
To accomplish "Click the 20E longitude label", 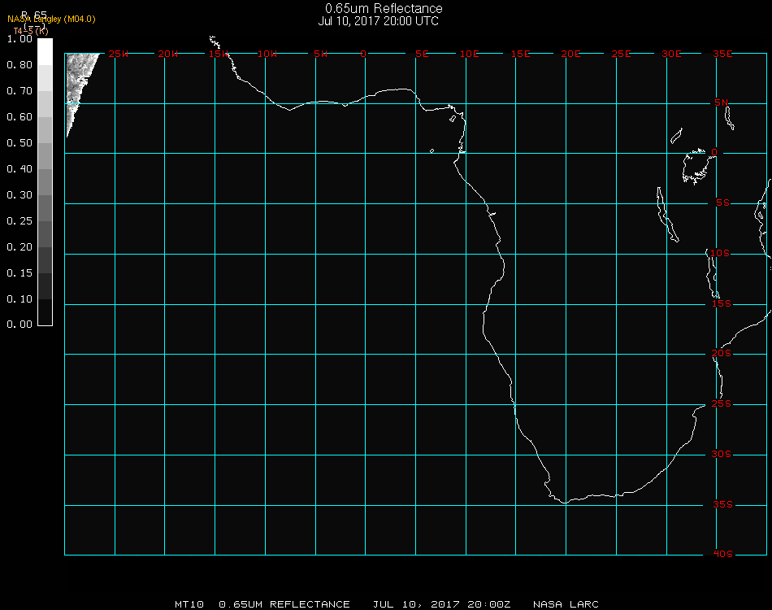I will (570, 54).
